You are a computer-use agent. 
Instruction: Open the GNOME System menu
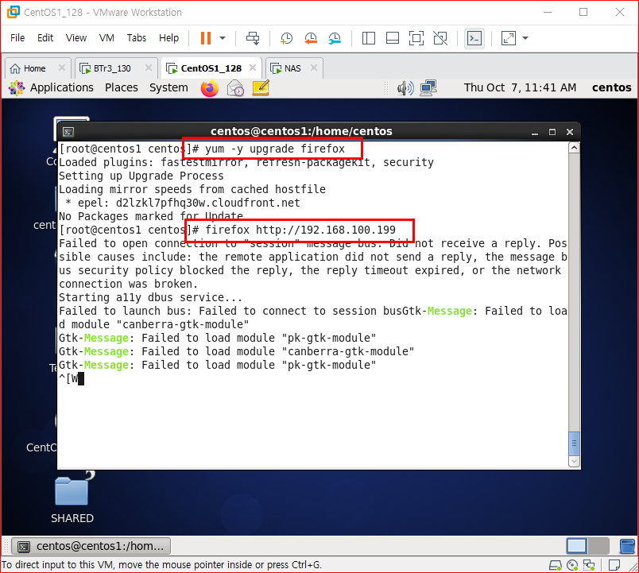tap(168, 87)
